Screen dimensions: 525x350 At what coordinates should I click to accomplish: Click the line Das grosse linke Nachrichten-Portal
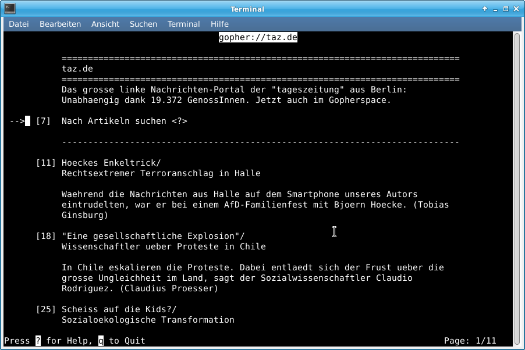click(234, 90)
